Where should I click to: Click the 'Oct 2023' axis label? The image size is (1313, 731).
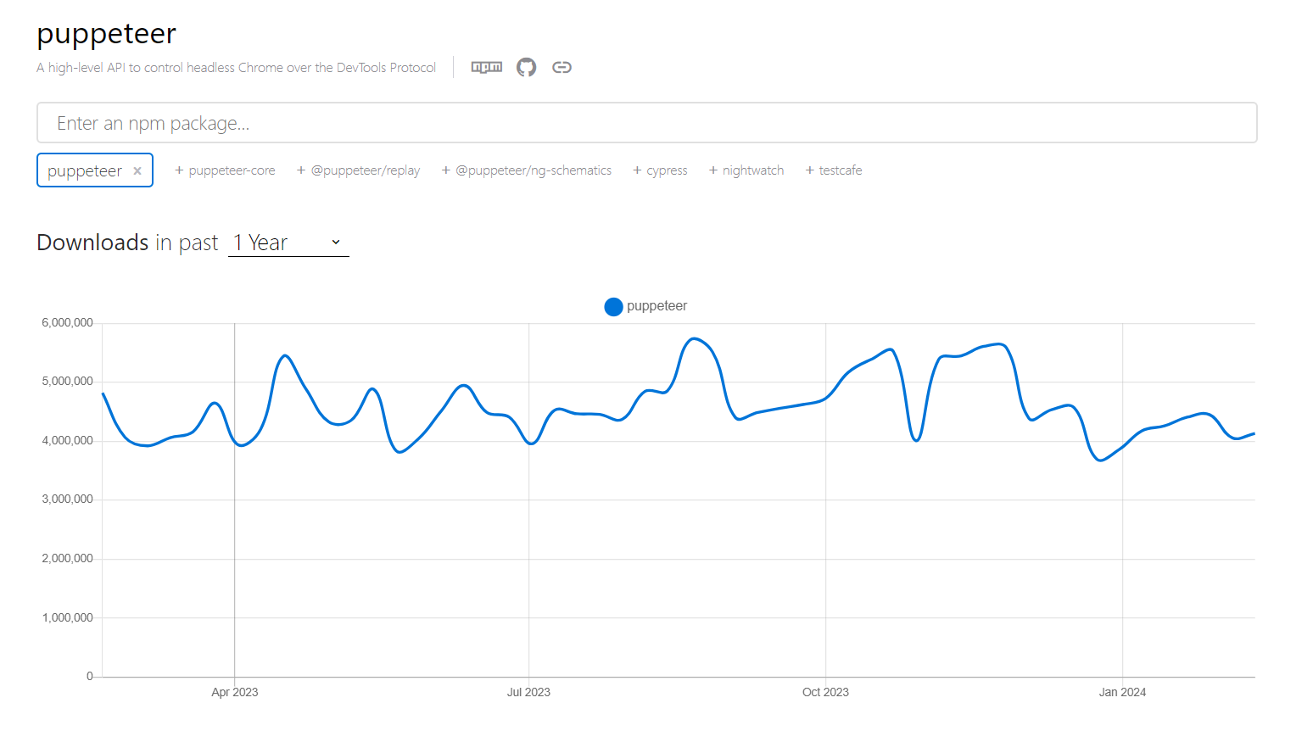[825, 692]
